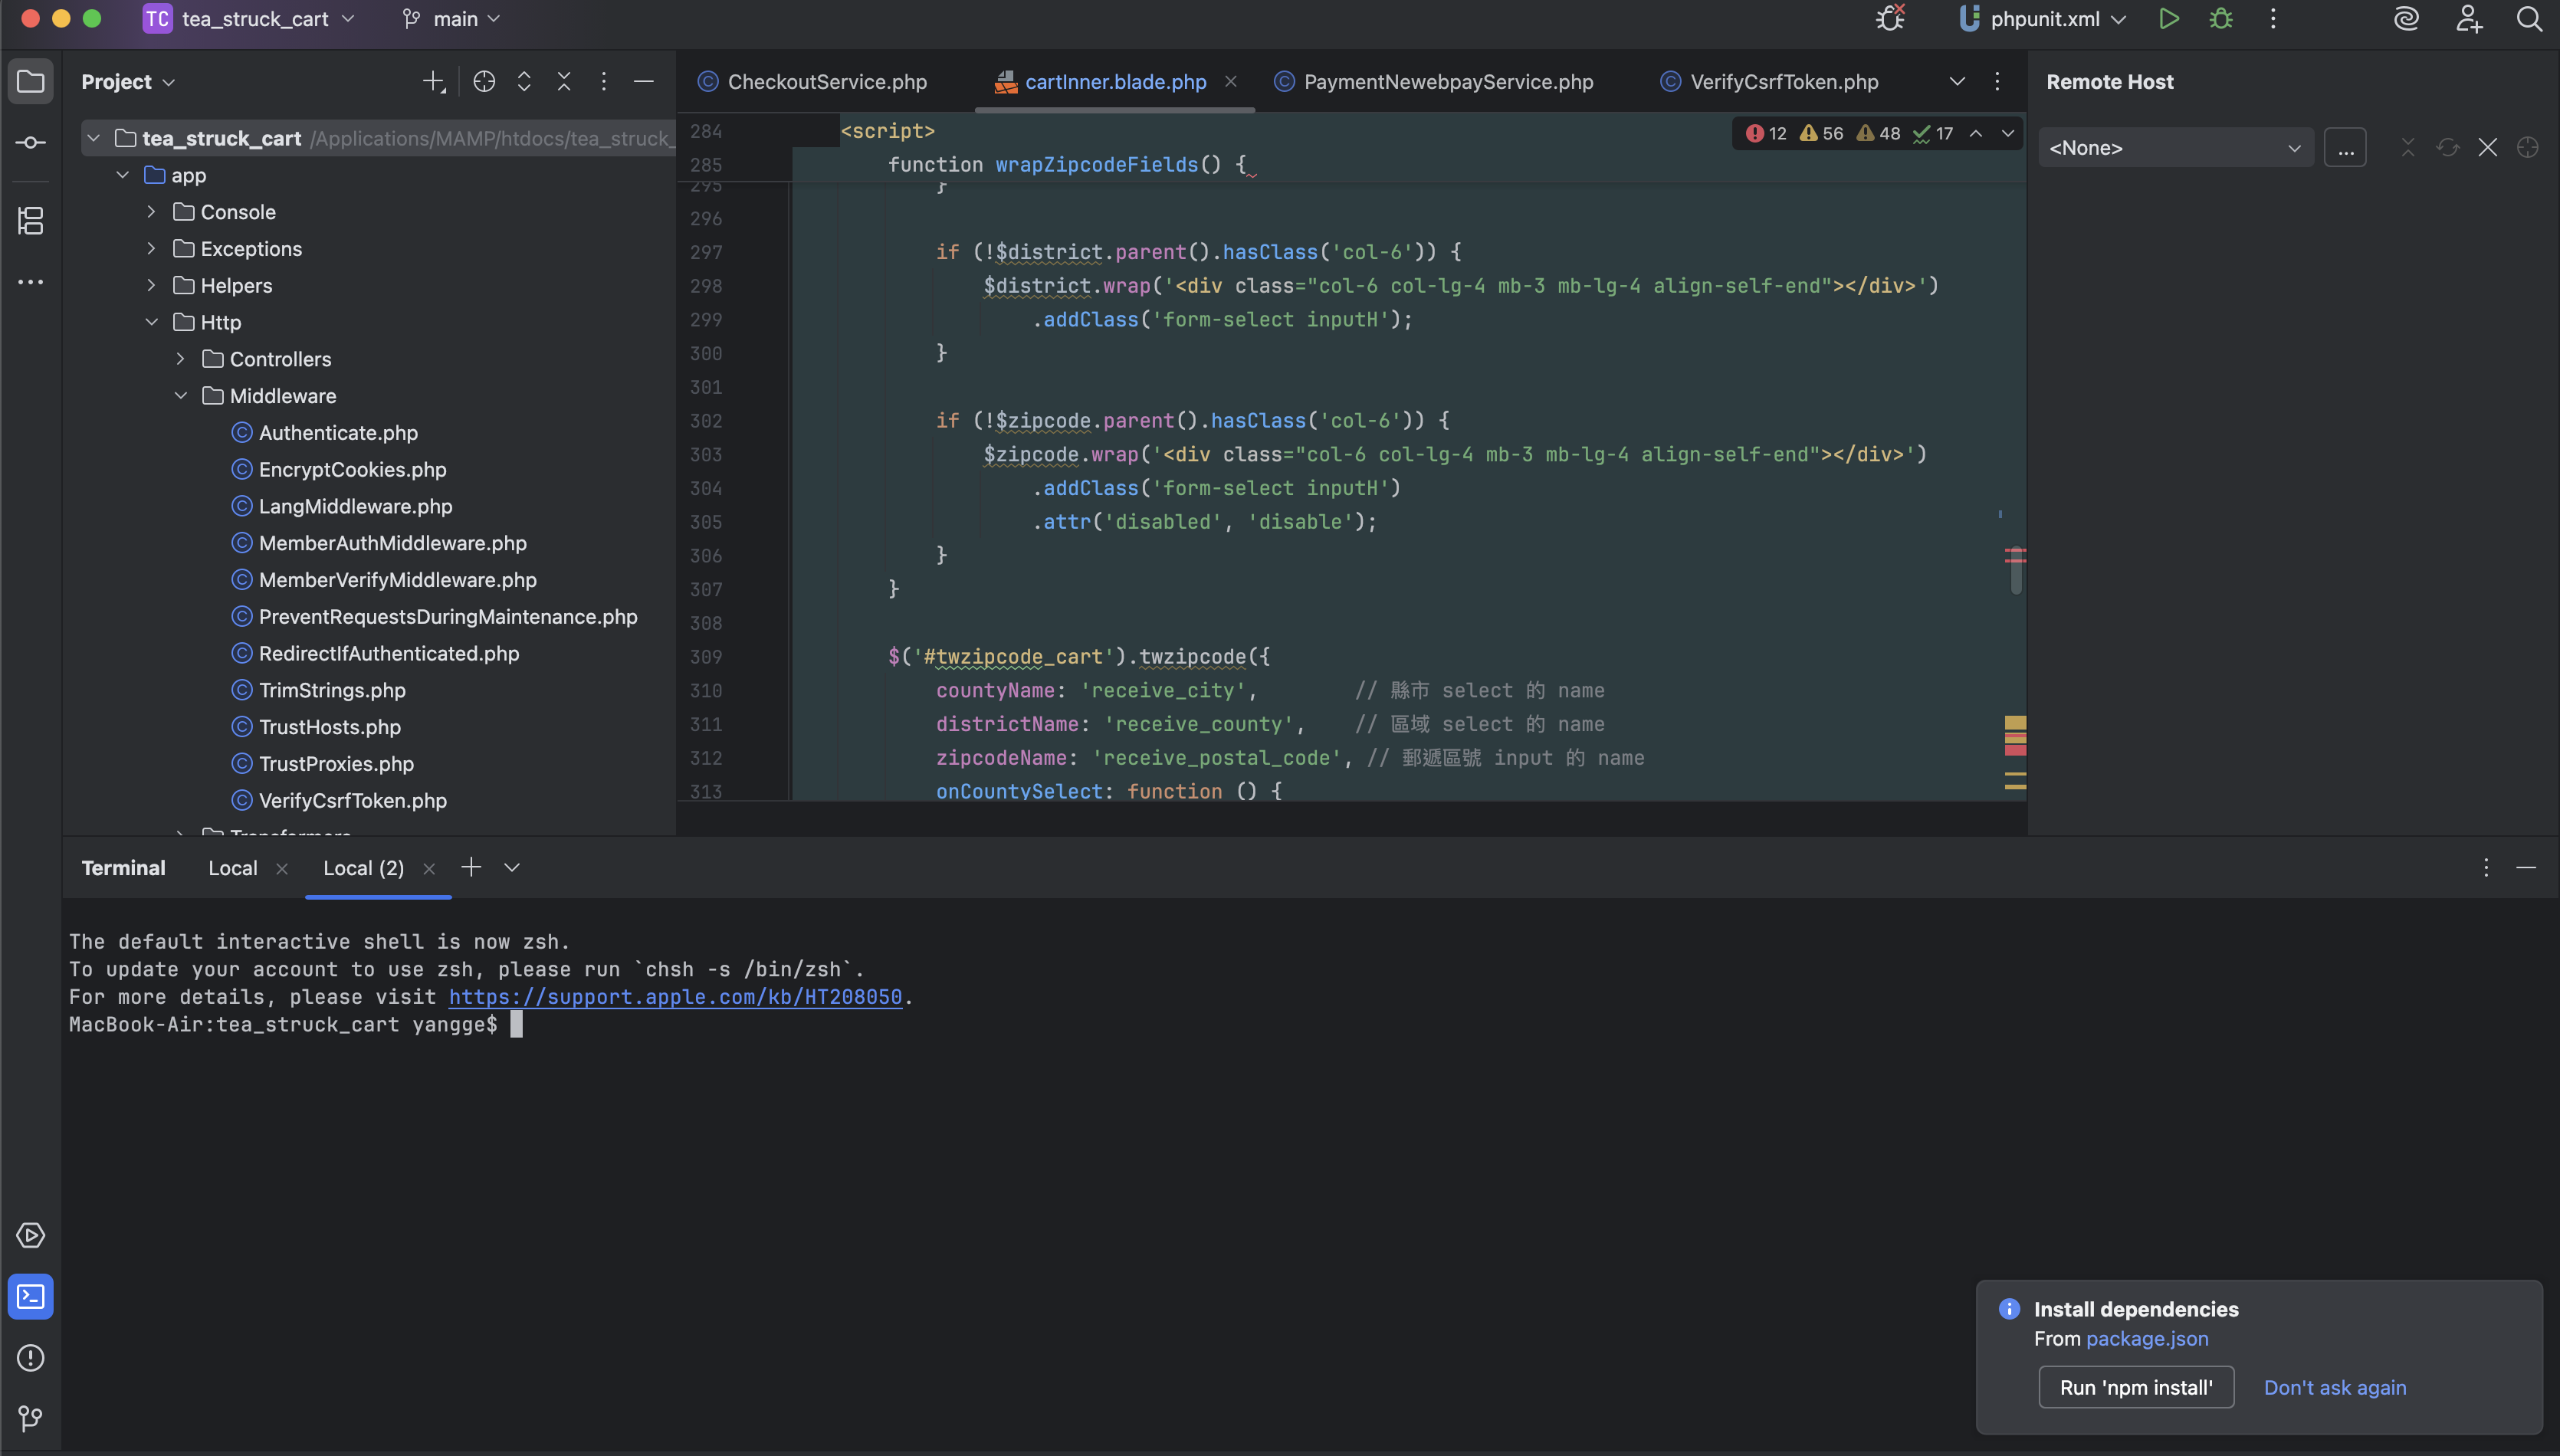
Task: Click the Services icon in left sidebar
Action: 30,1235
